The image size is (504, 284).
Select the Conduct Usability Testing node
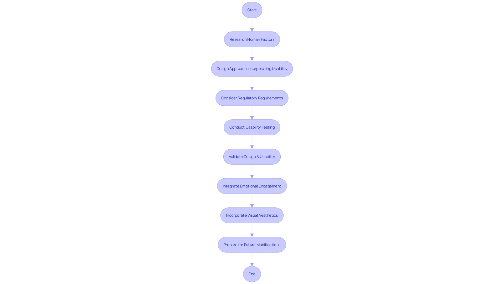click(252, 127)
